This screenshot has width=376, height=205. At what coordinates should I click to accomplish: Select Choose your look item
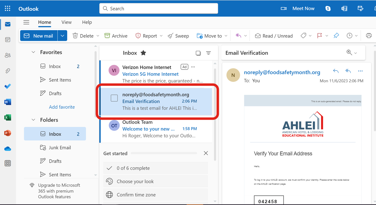[156, 181]
